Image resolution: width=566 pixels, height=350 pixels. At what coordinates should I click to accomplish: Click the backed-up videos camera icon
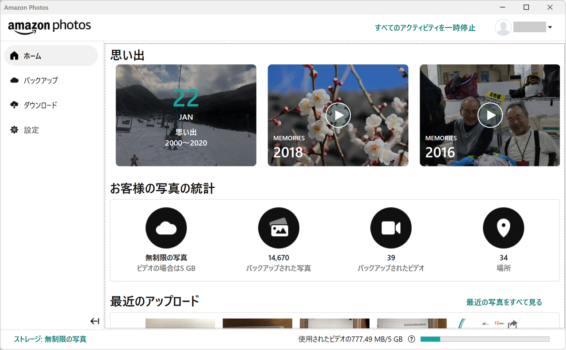[x=391, y=228]
